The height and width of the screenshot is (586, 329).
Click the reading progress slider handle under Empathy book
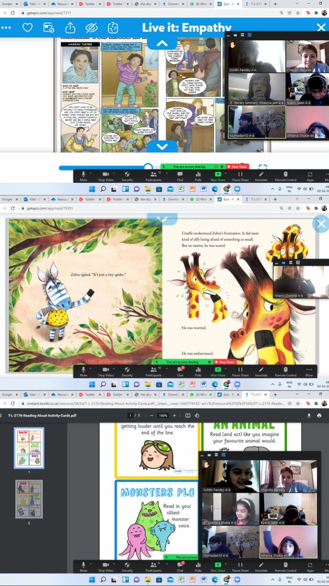coord(148,167)
